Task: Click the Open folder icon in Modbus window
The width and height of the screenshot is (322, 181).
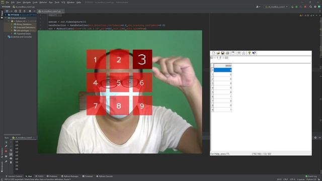Action: point(218,53)
